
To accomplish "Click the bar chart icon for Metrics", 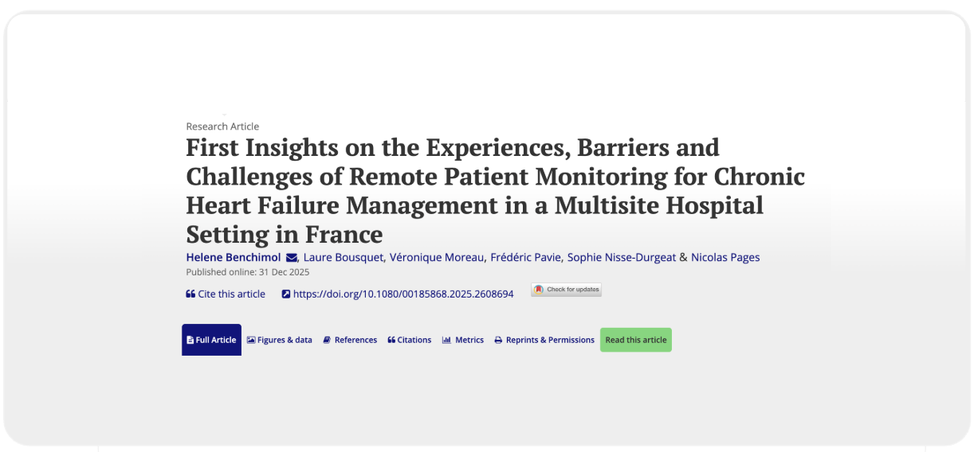I will click(446, 340).
